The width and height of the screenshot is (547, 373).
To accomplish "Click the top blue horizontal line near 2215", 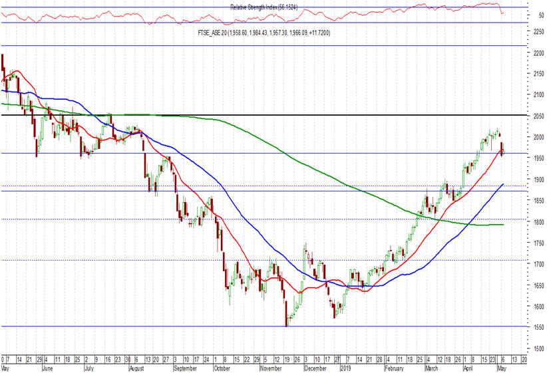I will [266, 46].
